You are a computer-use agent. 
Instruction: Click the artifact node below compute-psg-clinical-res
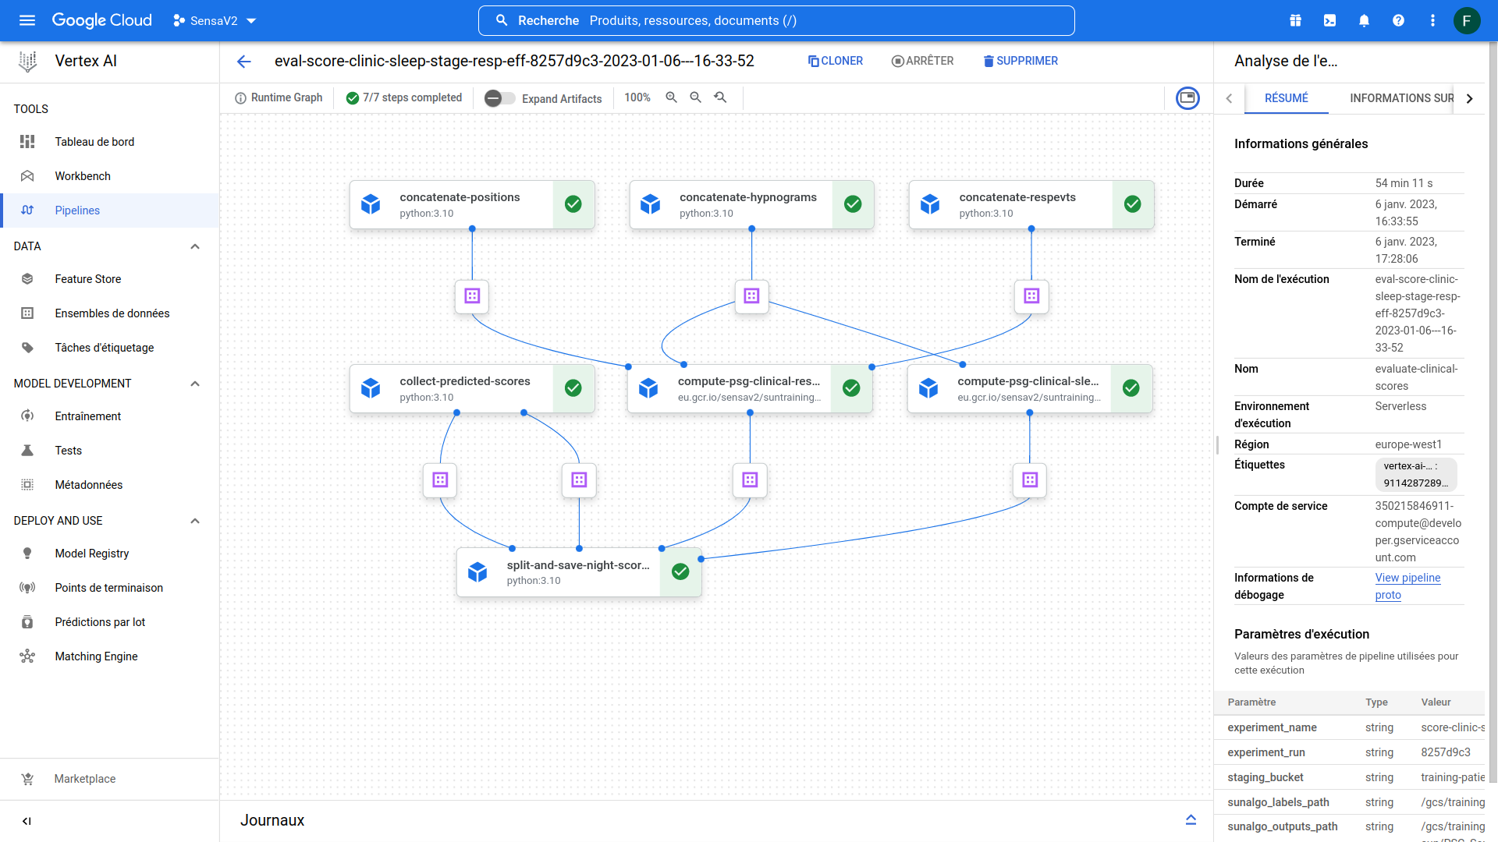point(750,480)
